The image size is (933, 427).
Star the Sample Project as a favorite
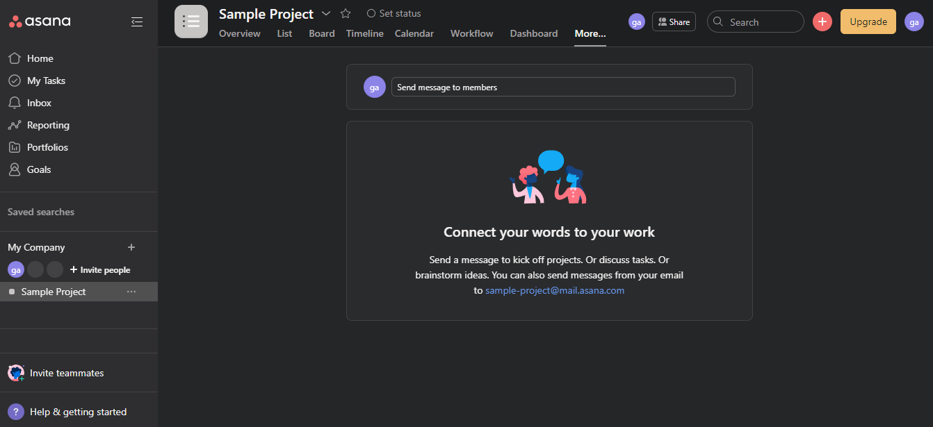tap(345, 13)
